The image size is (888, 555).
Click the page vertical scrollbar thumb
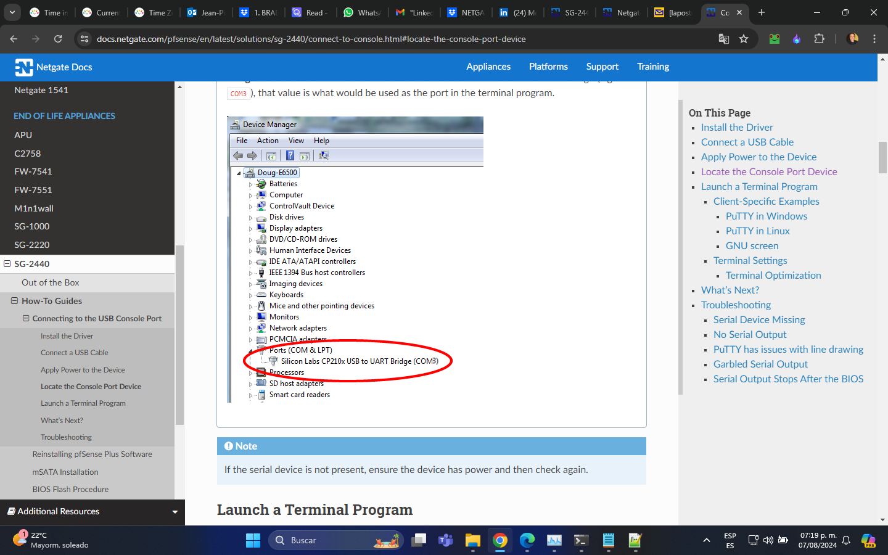pyautogui.click(x=883, y=157)
